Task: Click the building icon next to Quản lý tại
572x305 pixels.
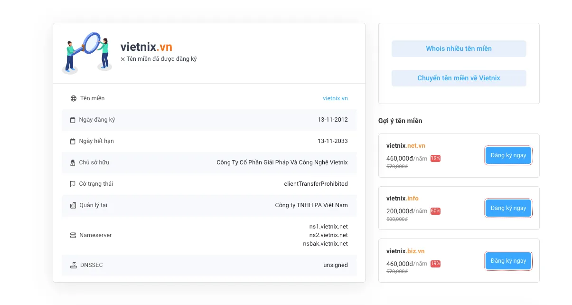Action: 73,205
